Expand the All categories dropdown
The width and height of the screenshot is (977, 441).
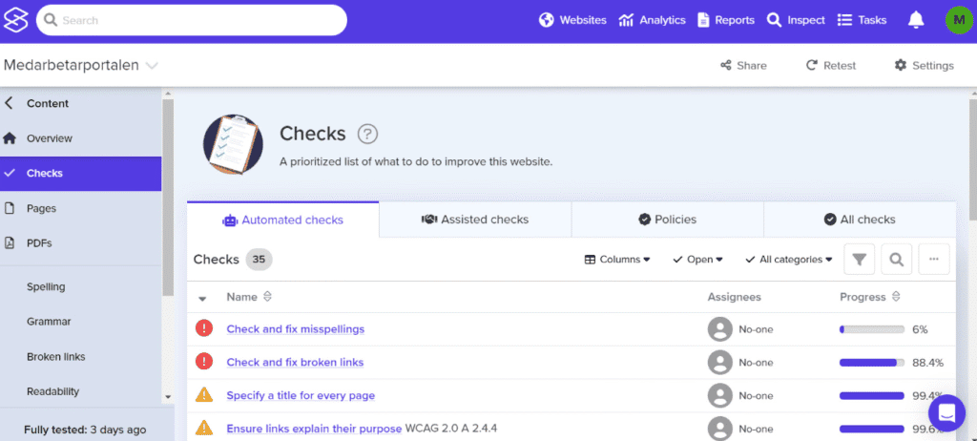789,259
